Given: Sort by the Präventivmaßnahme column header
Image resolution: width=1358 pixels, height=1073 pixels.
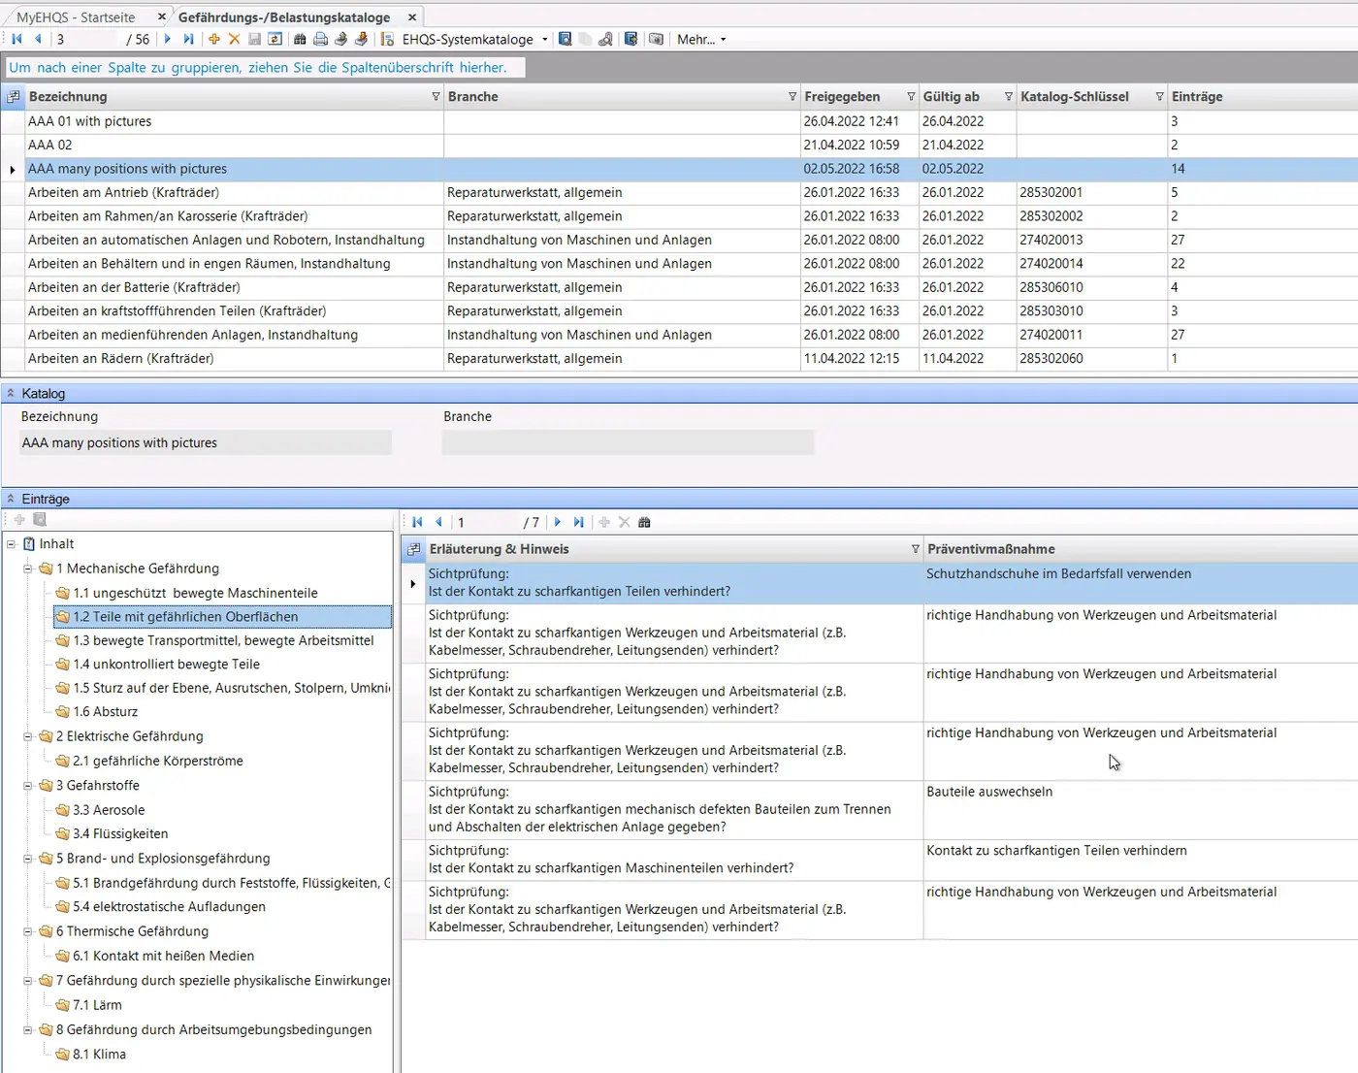Looking at the screenshot, I should (x=990, y=549).
